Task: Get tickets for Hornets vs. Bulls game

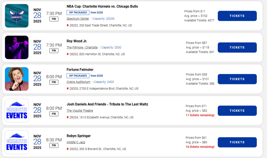Action: tap(237, 16)
